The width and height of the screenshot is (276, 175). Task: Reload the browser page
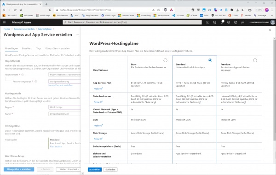coord(15,10)
